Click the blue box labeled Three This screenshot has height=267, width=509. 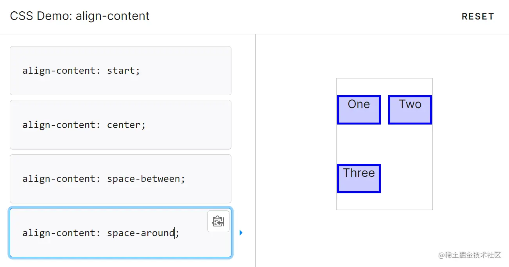359,179
